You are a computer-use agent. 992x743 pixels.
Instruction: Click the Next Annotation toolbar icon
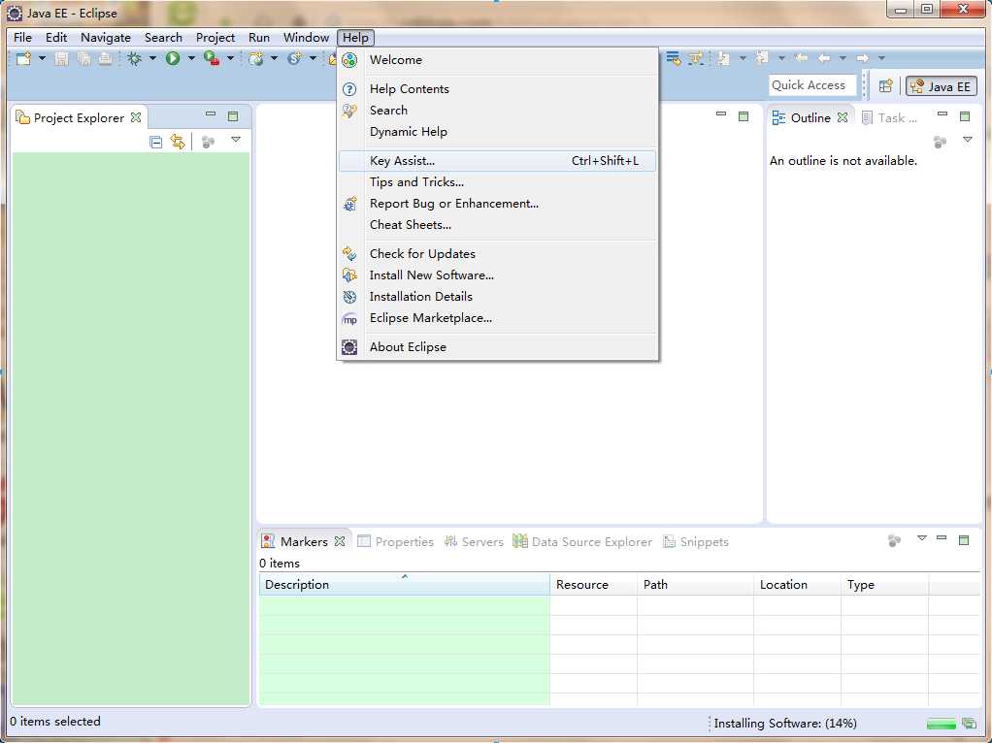coord(722,58)
